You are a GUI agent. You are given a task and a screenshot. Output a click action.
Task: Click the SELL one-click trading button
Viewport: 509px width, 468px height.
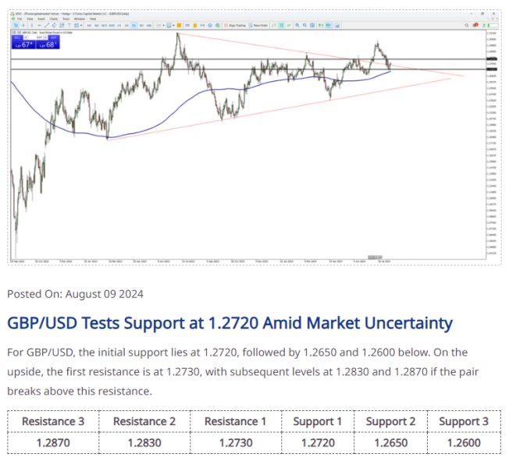click(x=23, y=44)
